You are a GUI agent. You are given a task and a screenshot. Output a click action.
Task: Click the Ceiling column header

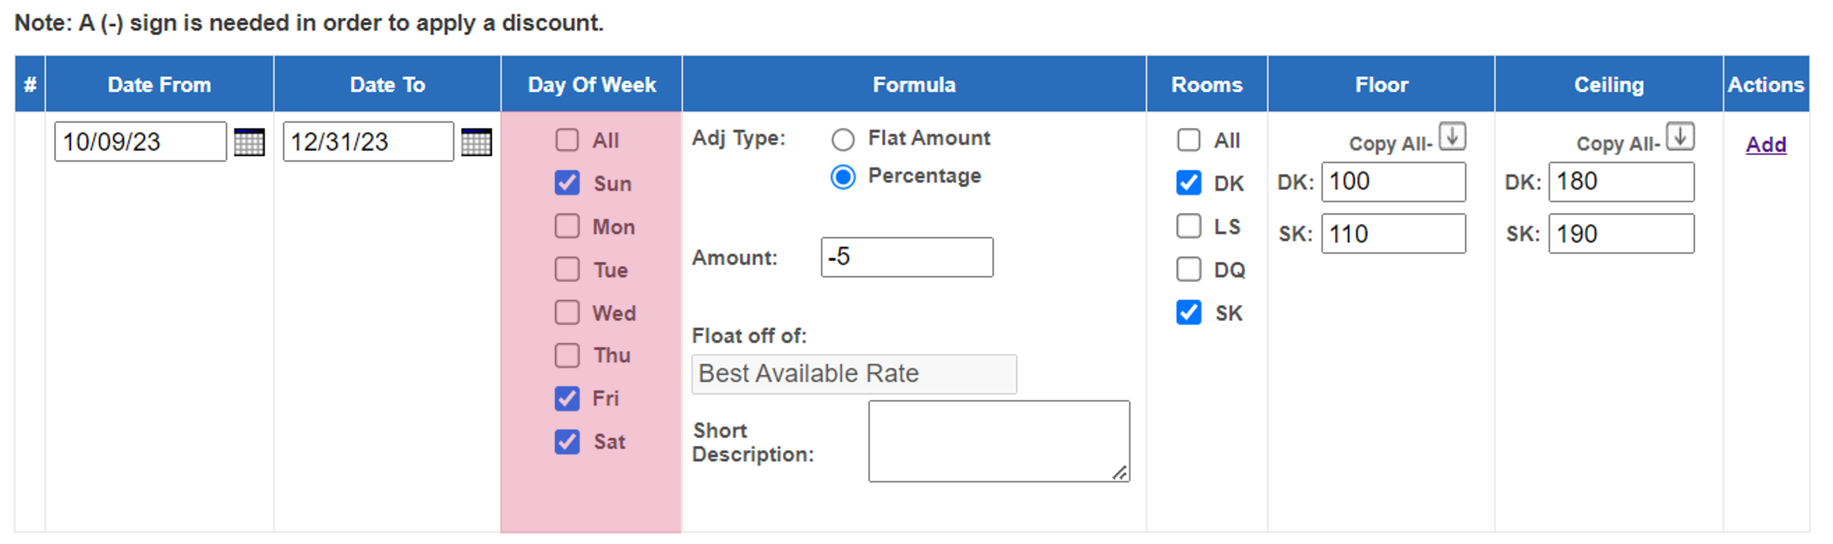pos(1609,84)
